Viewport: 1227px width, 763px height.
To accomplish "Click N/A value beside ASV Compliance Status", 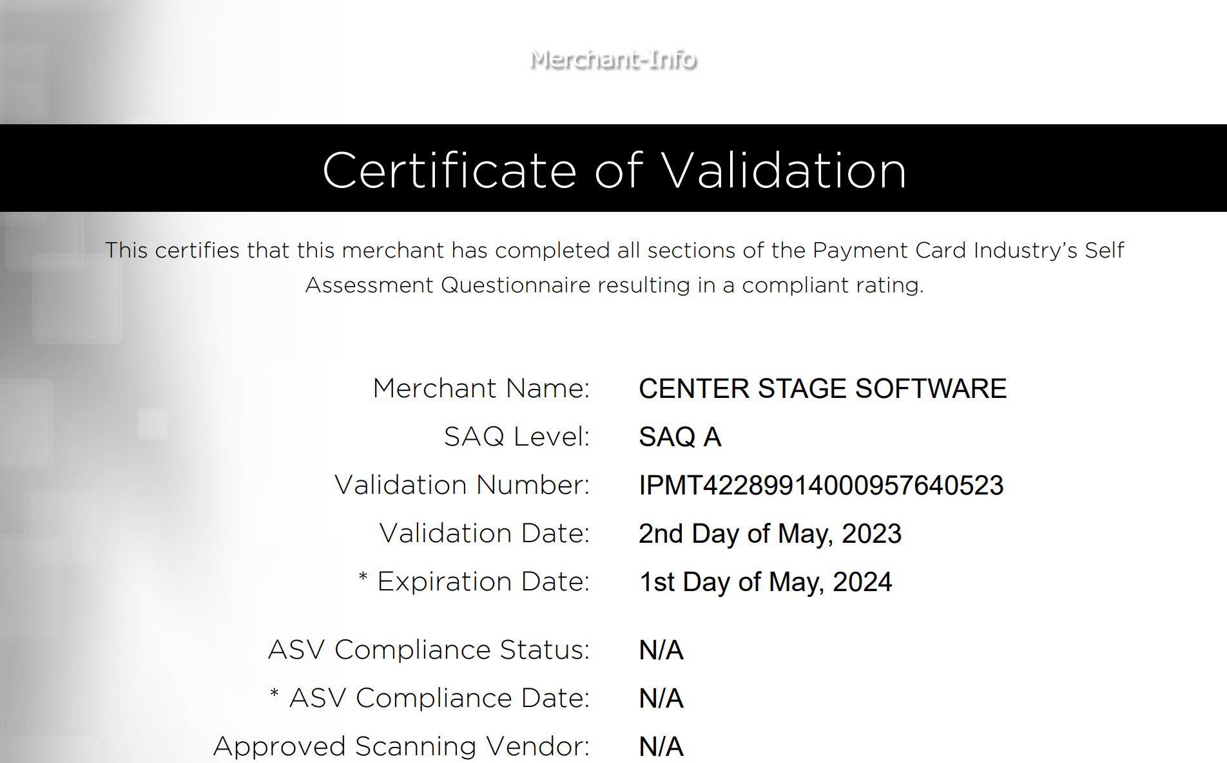I will pyautogui.click(x=661, y=650).
